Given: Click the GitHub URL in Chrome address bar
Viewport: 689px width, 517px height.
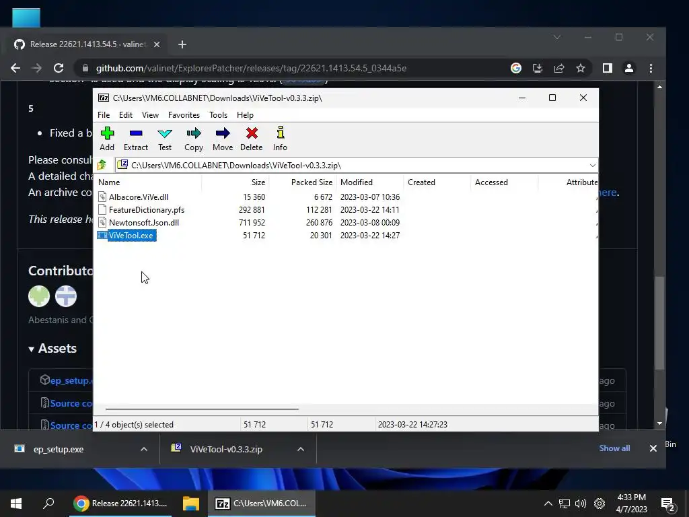Looking at the screenshot, I should tap(252, 68).
